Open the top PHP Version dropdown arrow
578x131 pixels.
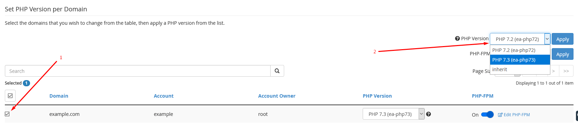(547, 39)
